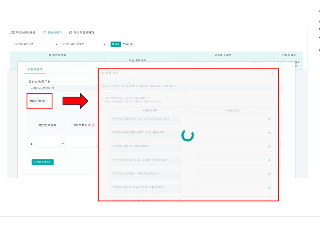320x226 pixels.
Task: Click the 작업/업무 절차 column header in the dialog
Action: pos(150,111)
